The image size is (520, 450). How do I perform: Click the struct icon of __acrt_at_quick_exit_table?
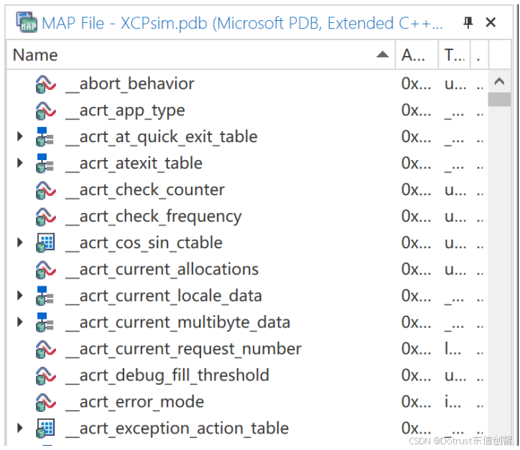45,137
